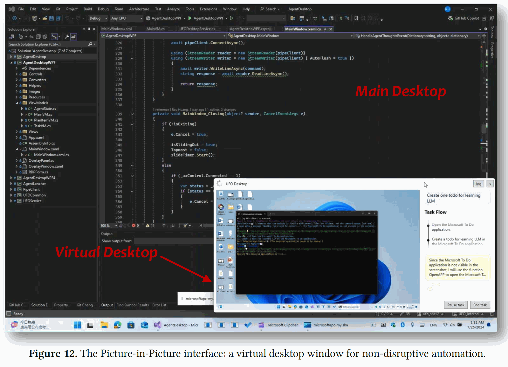Switch to the MainVM.cs editor tab
This screenshot has height=367, width=508.
coord(155,29)
